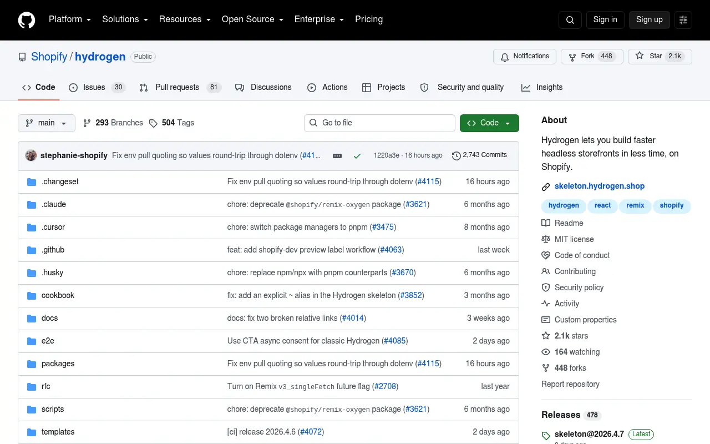Open commit details ellipsis button
710x444 pixels.
point(337,156)
